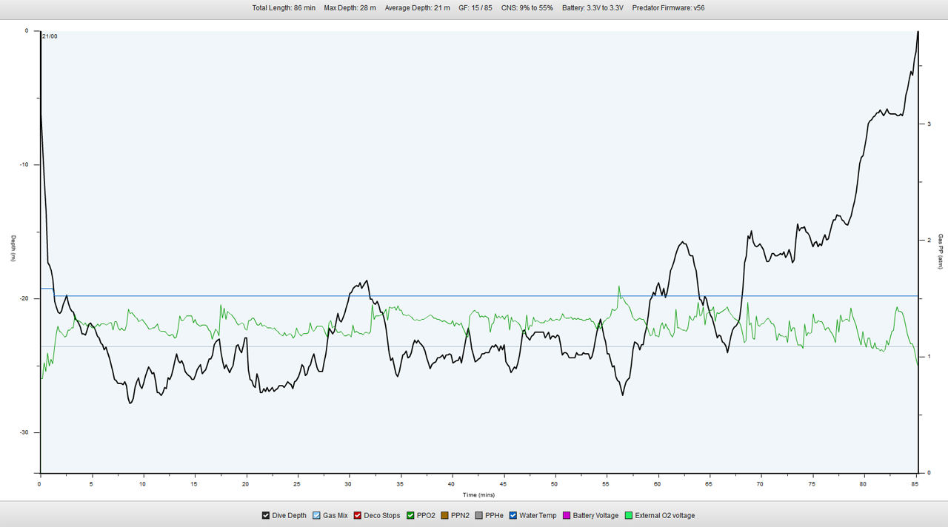Toggle the Water Temp checkbox off
This screenshot has width=948, height=527.
point(513,516)
